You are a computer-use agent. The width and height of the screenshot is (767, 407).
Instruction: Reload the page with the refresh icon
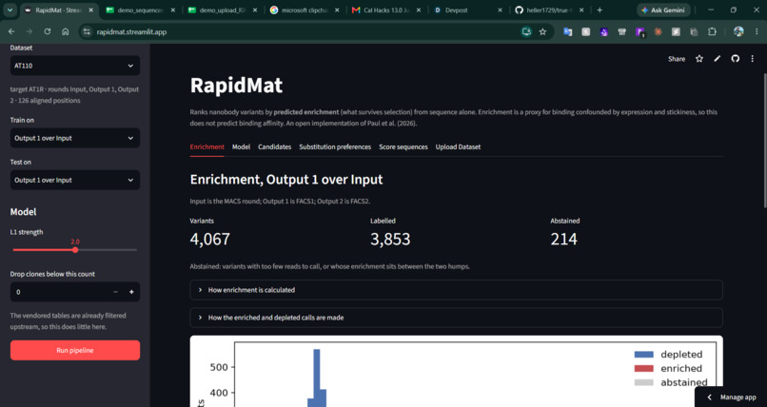click(48, 31)
